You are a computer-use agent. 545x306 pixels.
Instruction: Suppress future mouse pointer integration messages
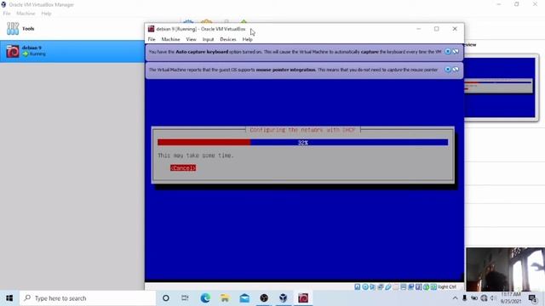tap(456, 70)
